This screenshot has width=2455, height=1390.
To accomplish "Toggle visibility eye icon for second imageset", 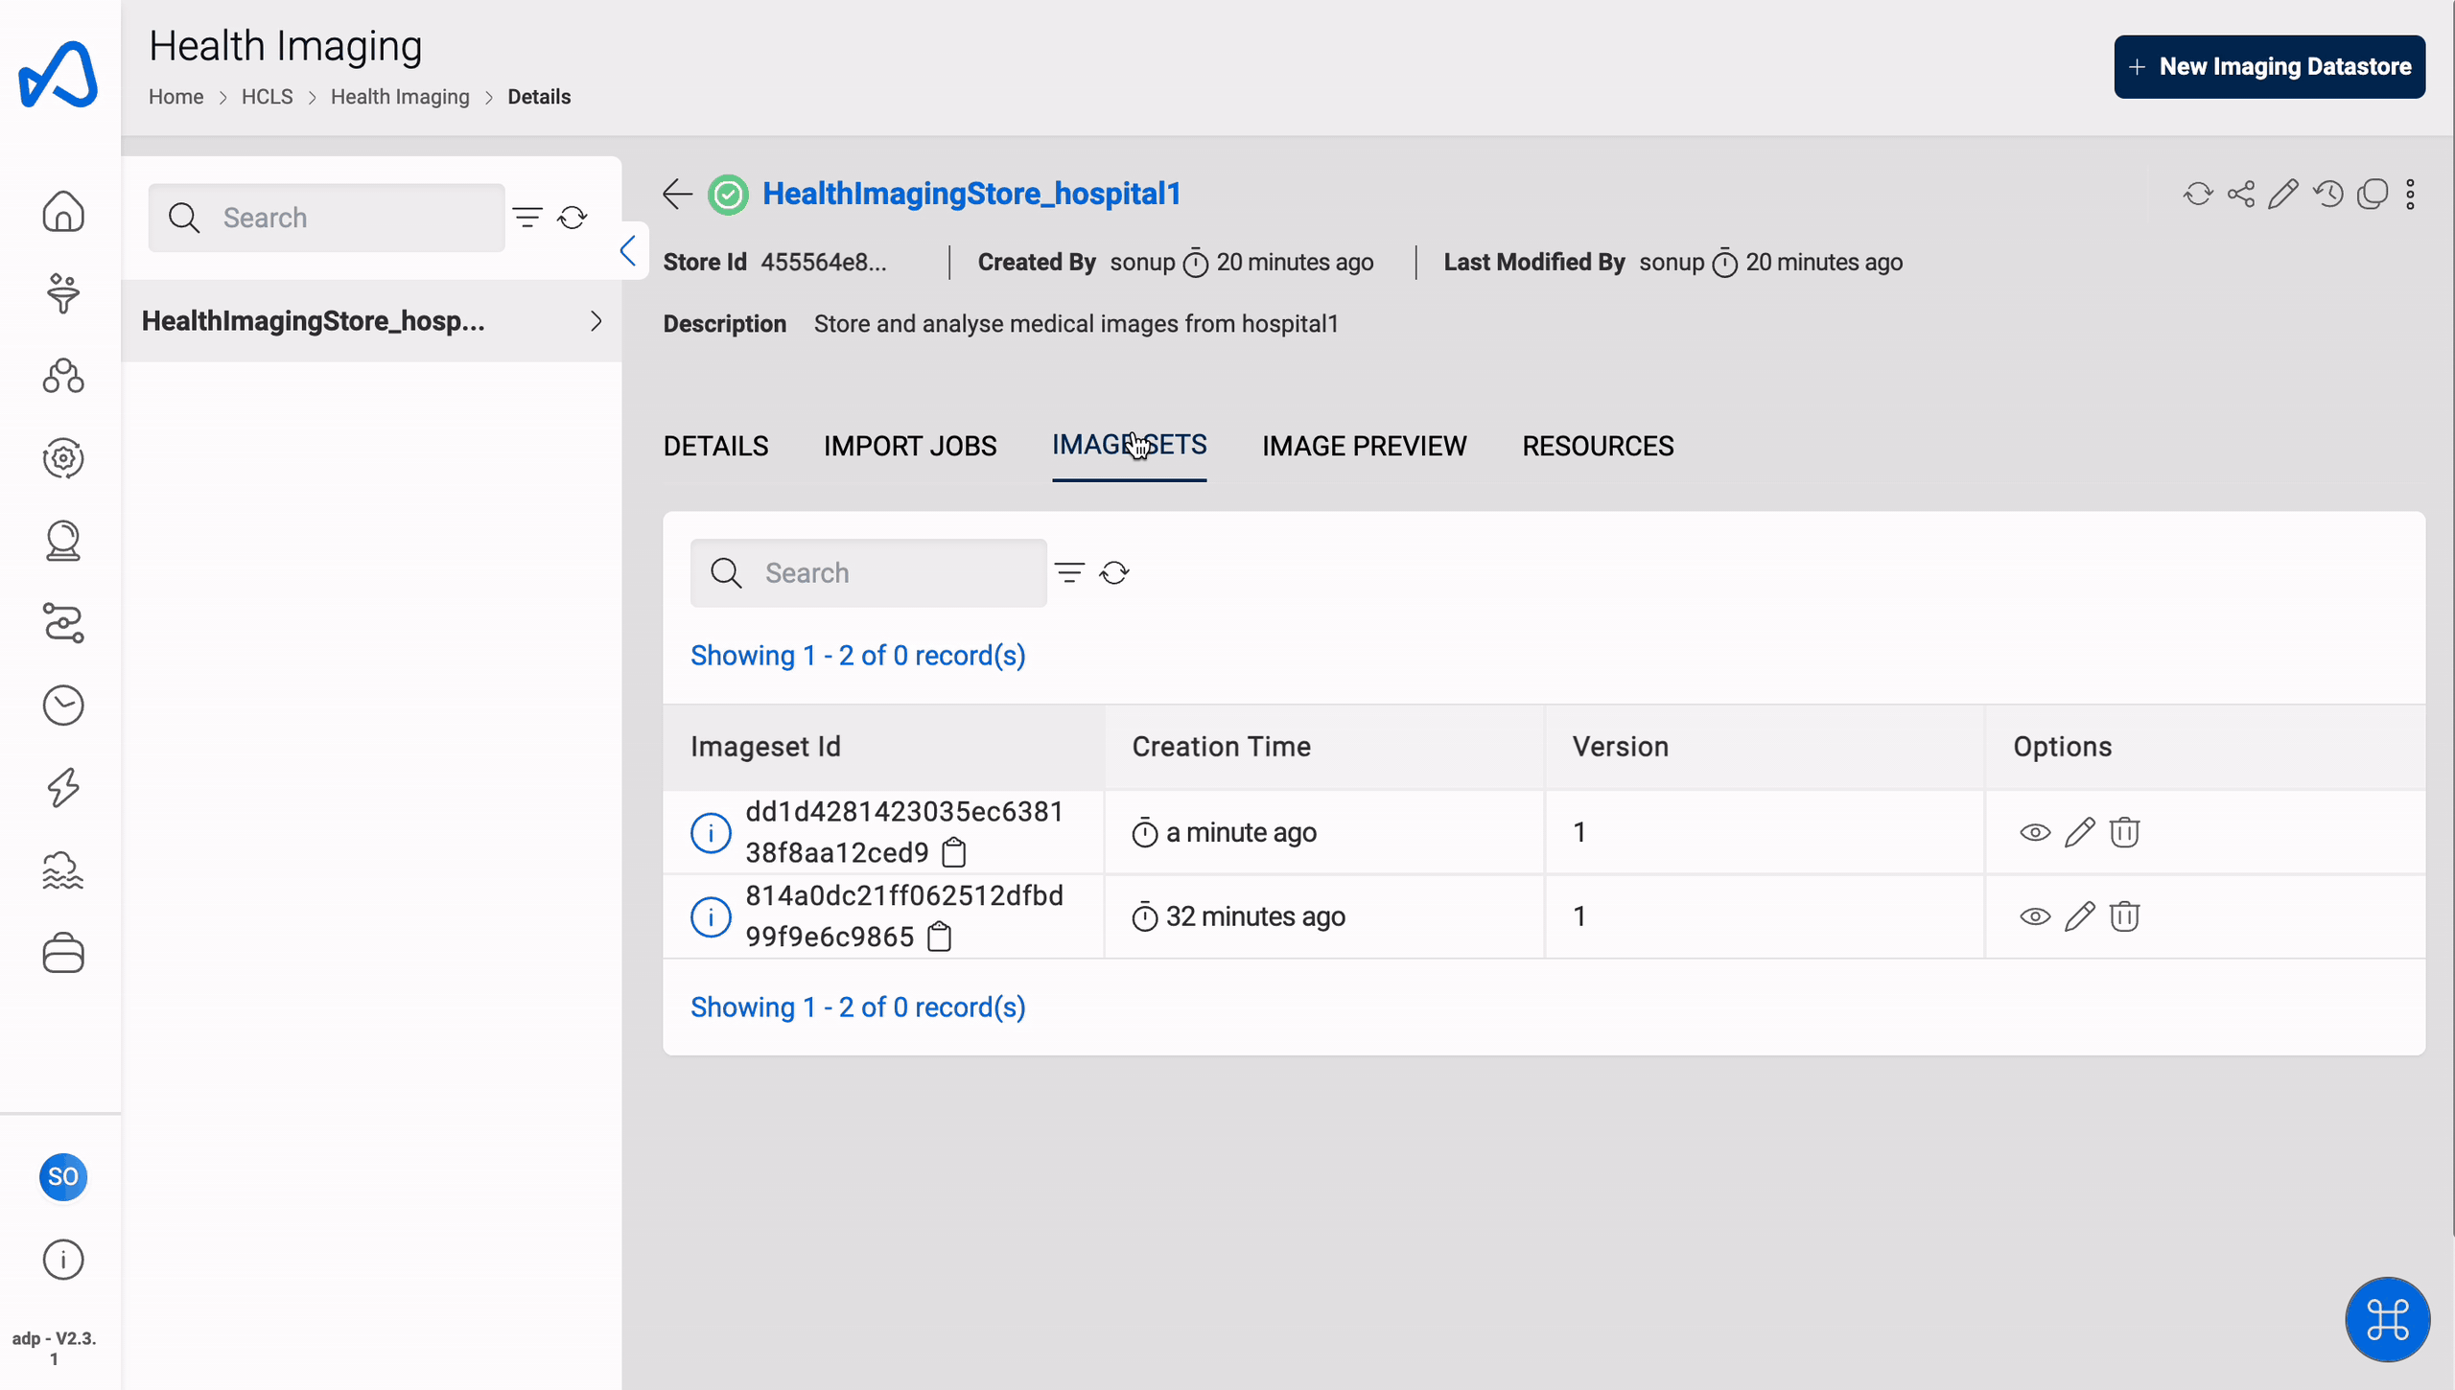I will [2035, 915].
